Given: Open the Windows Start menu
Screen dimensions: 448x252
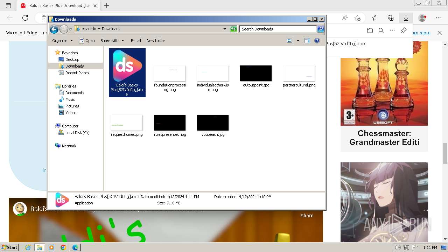Looking at the screenshot, I should 9,247.
